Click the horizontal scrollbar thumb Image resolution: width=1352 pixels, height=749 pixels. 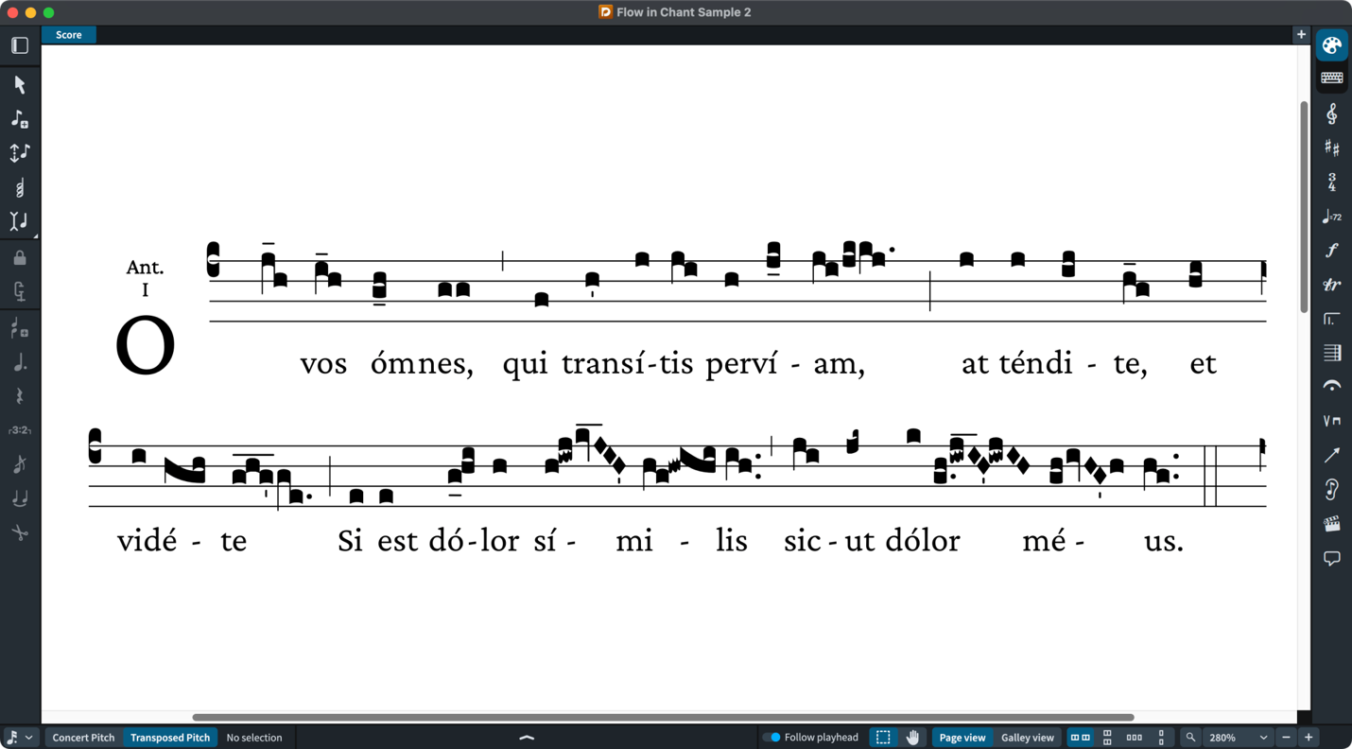(663, 717)
